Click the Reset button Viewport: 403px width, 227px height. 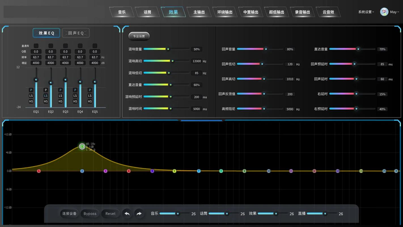[x=111, y=214]
